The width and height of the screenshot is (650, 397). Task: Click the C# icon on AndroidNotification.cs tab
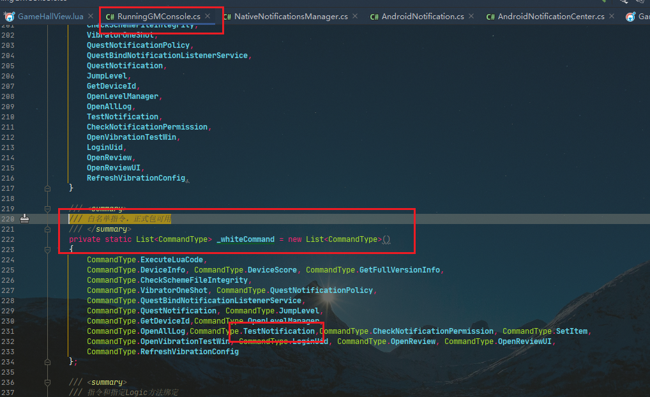(374, 17)
